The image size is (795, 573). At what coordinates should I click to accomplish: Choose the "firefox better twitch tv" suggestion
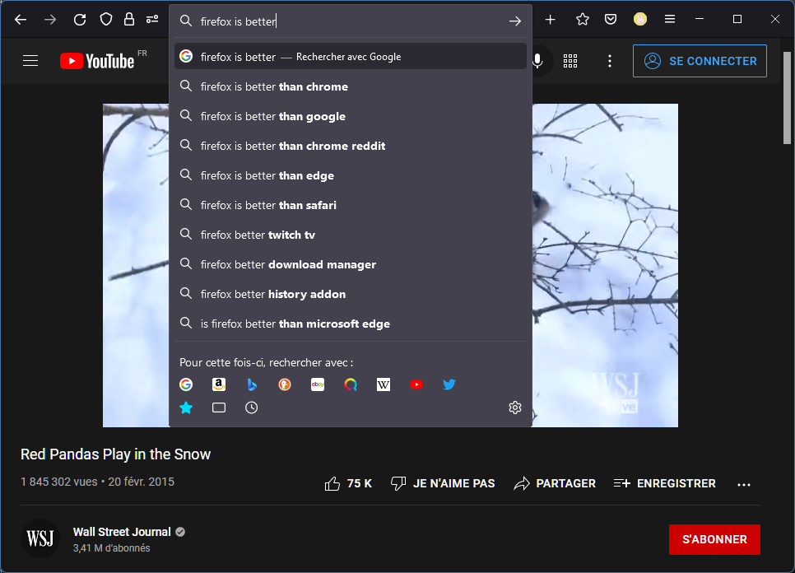click(x=258, y=235)
